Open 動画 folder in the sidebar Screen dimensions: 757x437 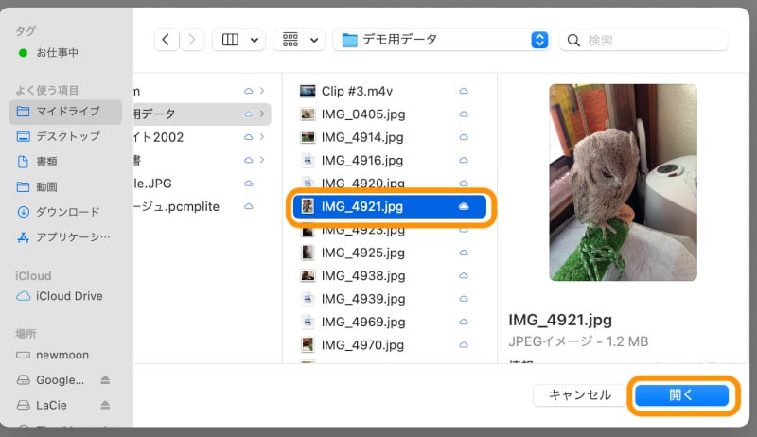tap(65, 186)
